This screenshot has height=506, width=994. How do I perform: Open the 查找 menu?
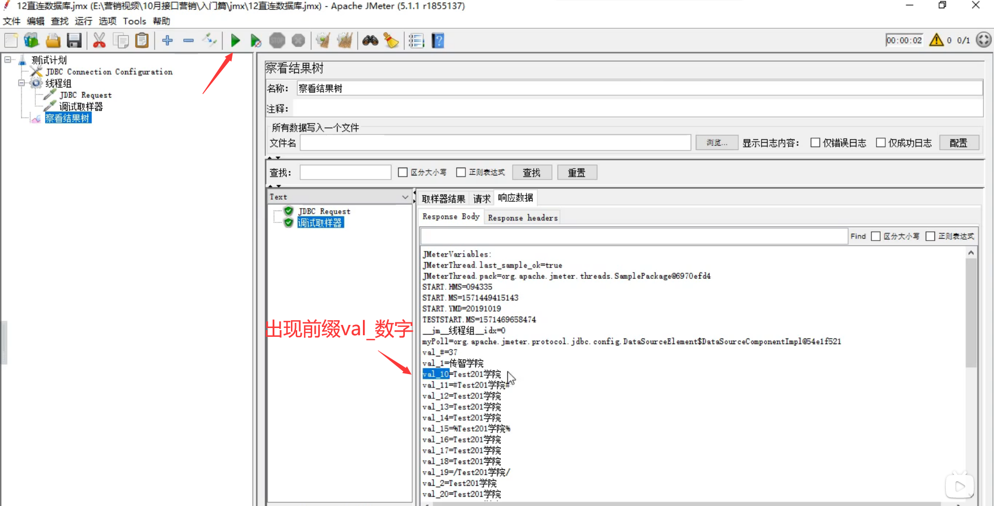point(60,21)
